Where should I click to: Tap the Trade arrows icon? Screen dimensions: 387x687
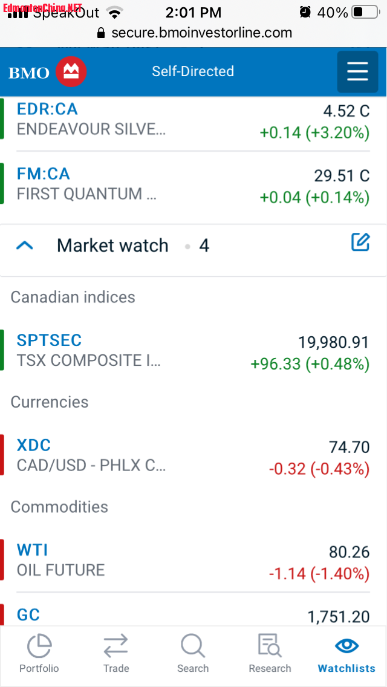(115, 646)
